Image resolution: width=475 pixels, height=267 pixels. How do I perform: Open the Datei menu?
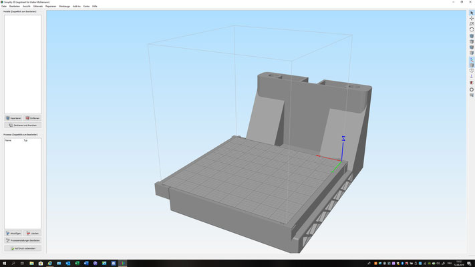[x=4, y=6]
